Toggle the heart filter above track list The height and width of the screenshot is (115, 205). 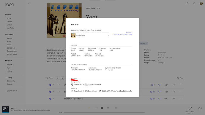point(57,78)
